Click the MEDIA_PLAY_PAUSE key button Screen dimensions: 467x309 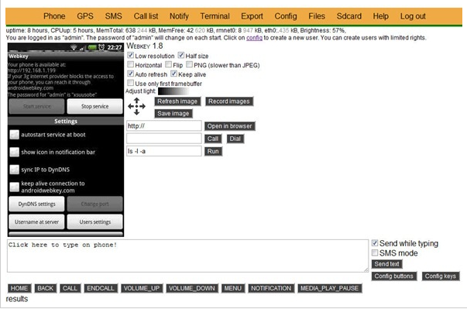click(330, 288)
